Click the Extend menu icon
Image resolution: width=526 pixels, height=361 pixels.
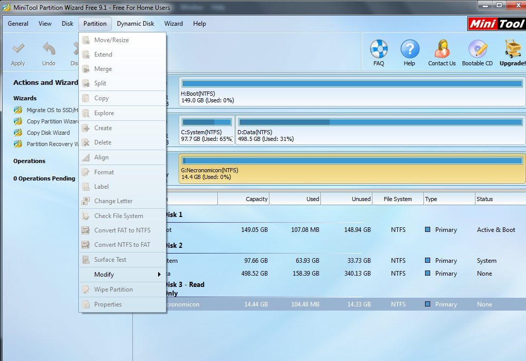click(x=86, y=55)
